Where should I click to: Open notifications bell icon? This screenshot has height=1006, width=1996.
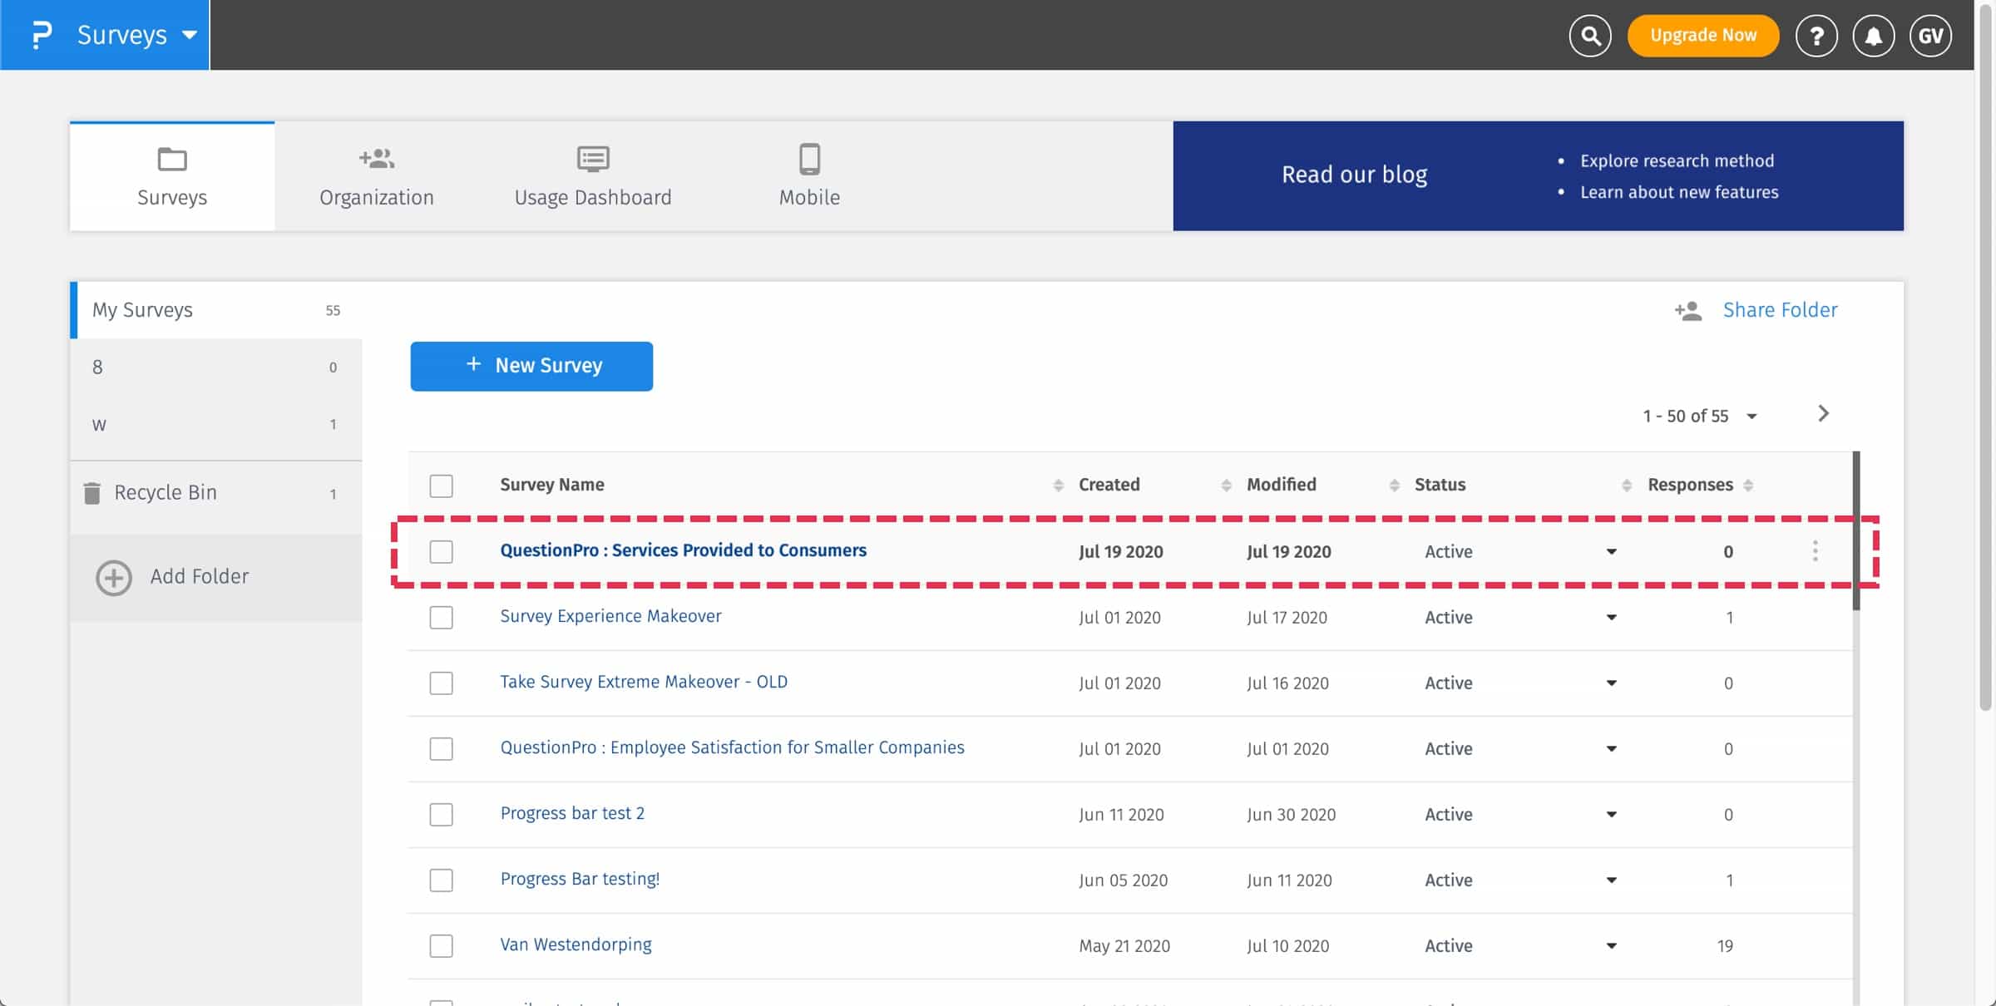click(1873, 36)
